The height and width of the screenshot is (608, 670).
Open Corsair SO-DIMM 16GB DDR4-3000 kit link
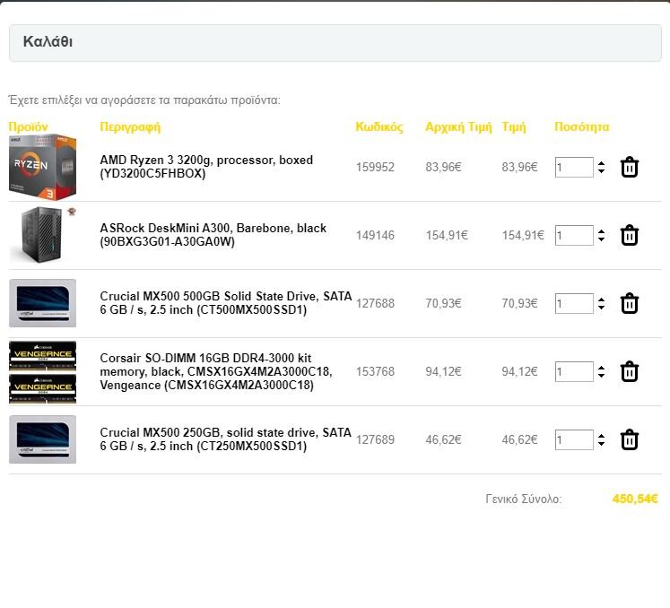tap(216, 371)
